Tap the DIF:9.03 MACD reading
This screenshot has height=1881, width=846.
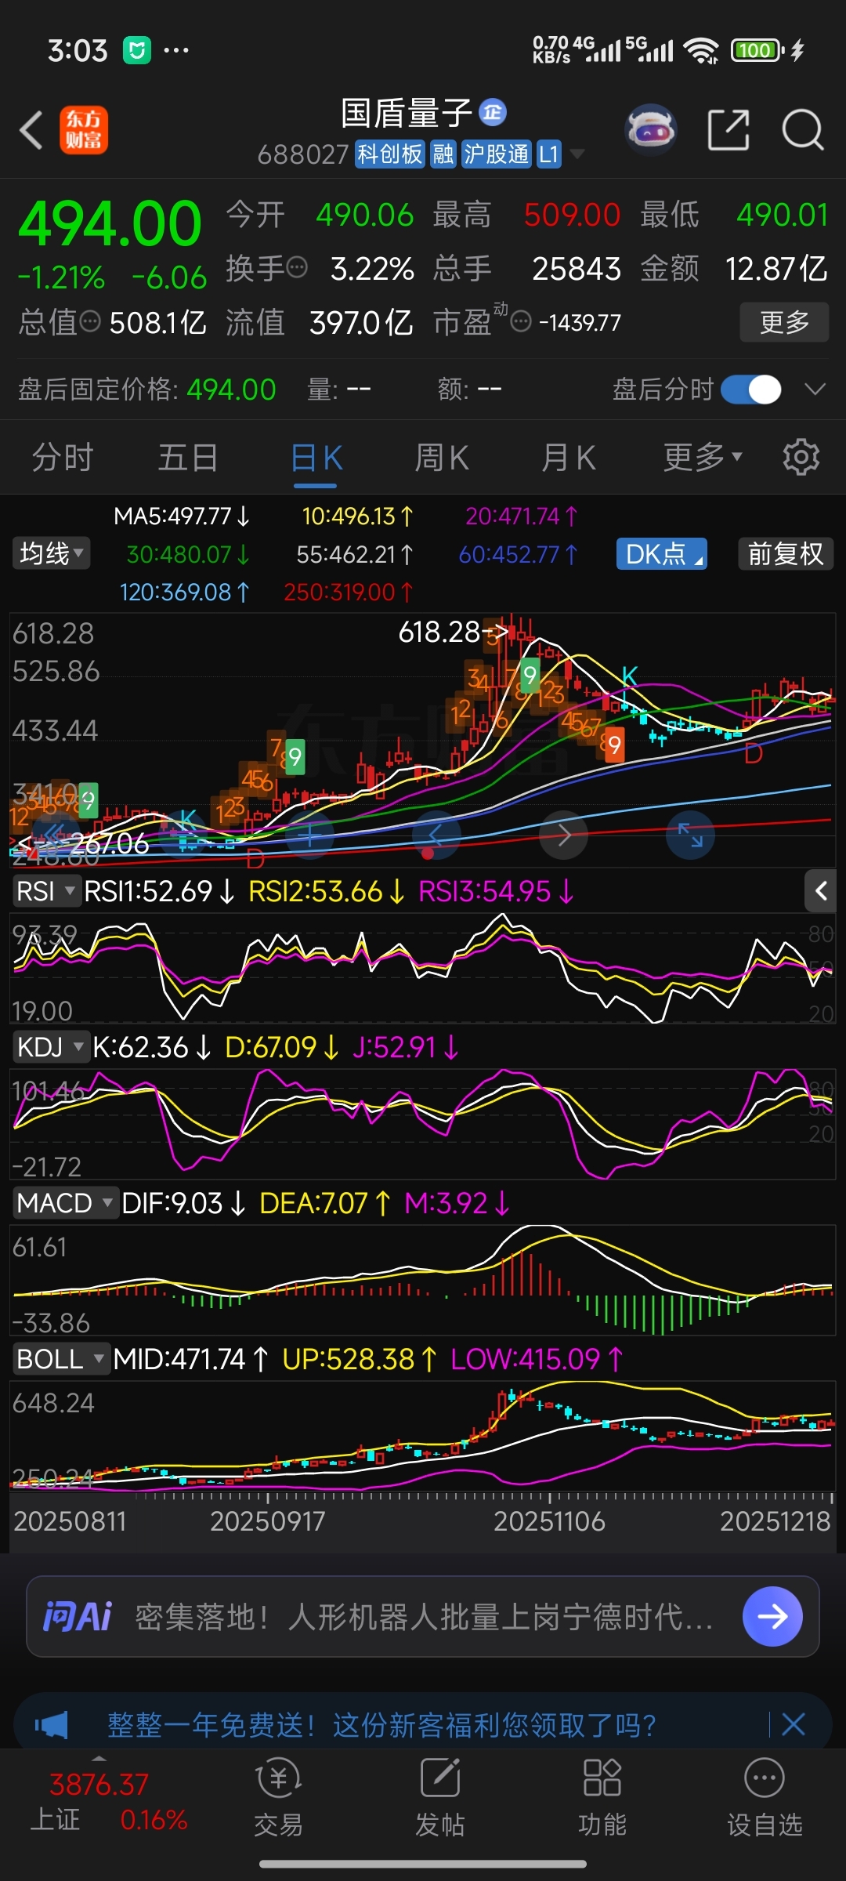[183, 1202]
